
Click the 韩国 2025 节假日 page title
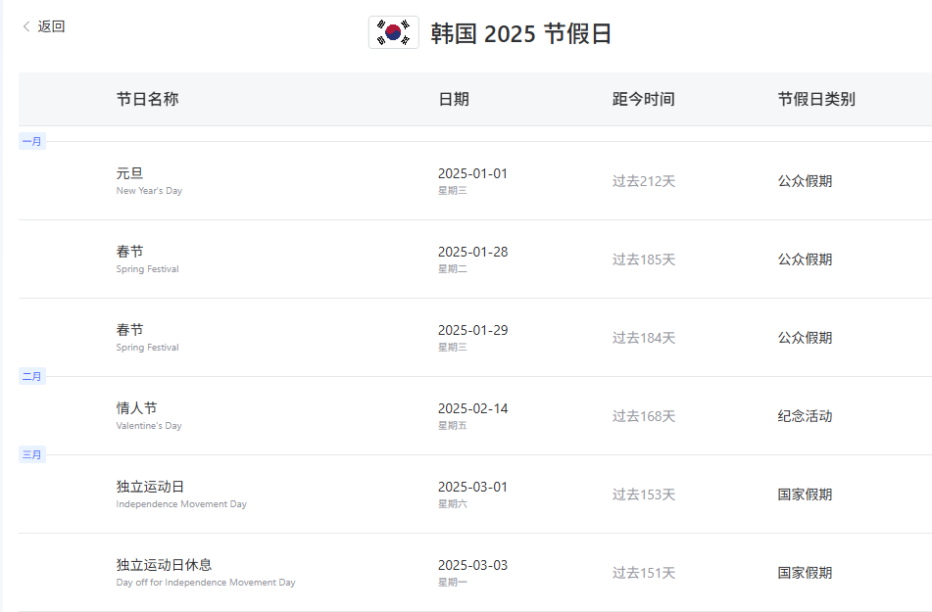coord(520,33)
